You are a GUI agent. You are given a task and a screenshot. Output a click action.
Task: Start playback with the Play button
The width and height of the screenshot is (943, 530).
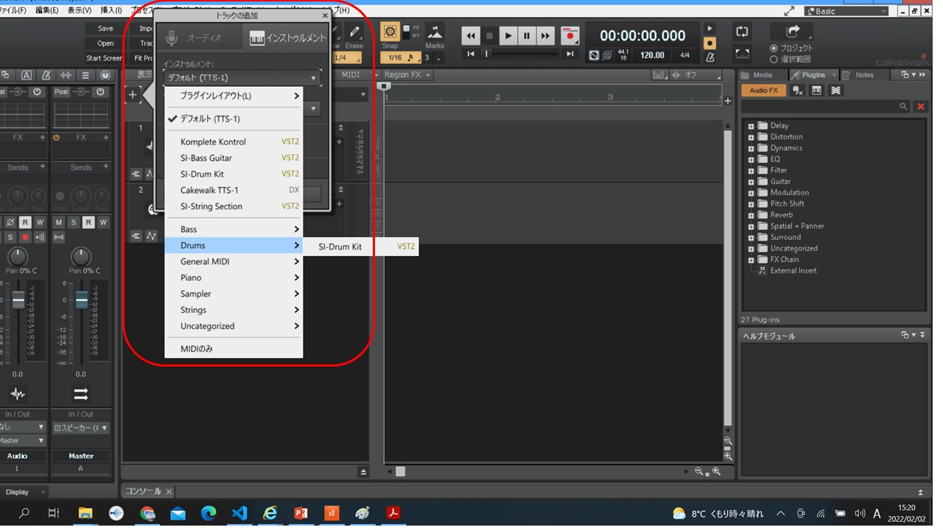[508, 35]
